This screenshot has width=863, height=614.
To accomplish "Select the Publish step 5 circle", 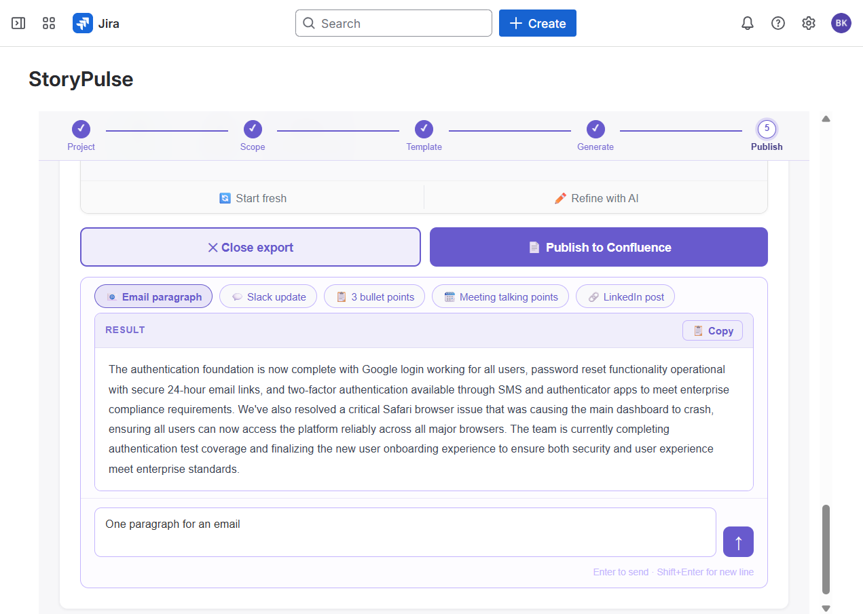I will [x=767, y=129].
